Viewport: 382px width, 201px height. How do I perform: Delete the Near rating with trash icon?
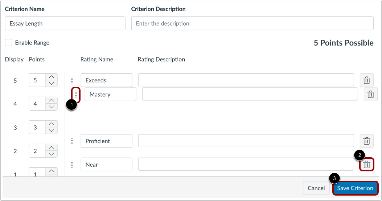pyautogui.click(x=367, y=164)
